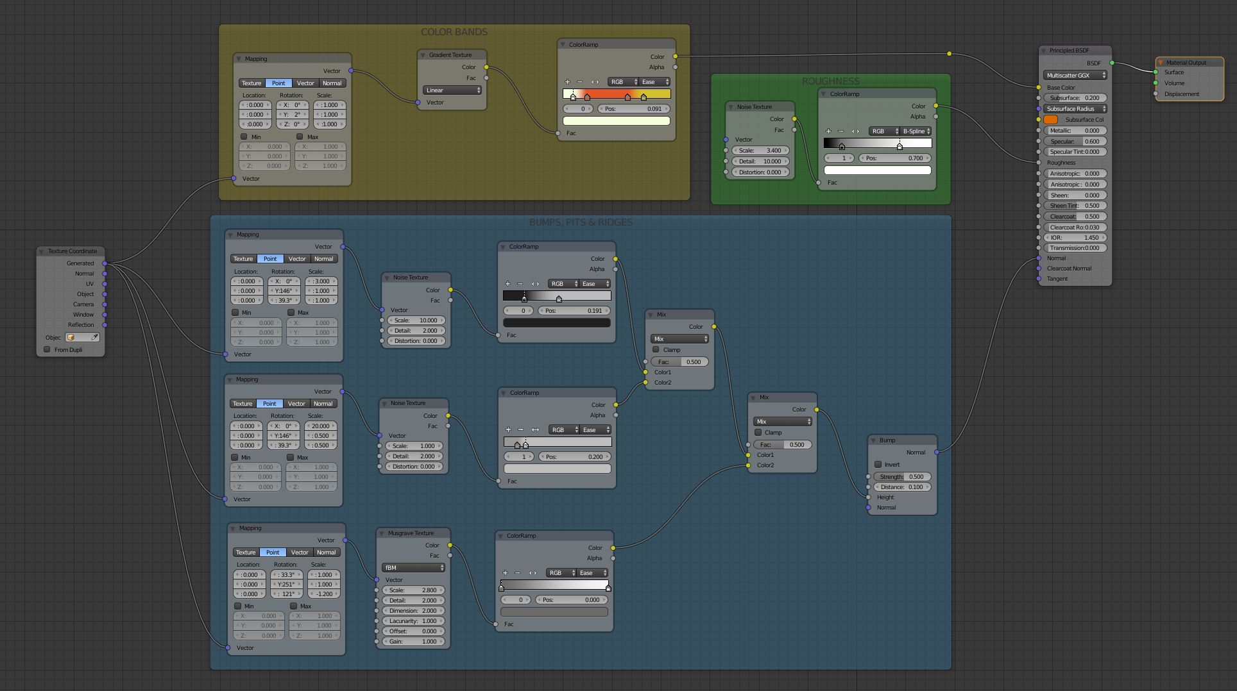The image size is (1237, 691).
Task: Add stop in ColorRamp with Pos 0.200
Action: (508, 430)
